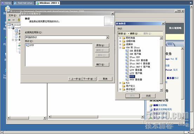The width and height of the screenshot is (194, 134).
Task: Switch to the Red Hat Linux tab
Action: tap(24, 3)
